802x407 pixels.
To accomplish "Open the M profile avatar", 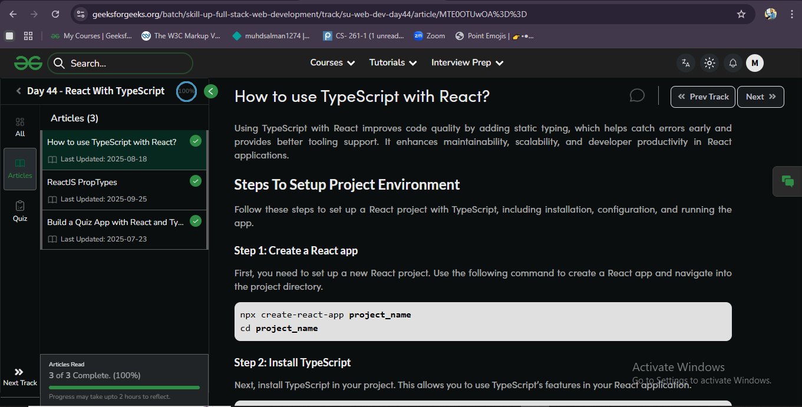I will click(755, 63).
